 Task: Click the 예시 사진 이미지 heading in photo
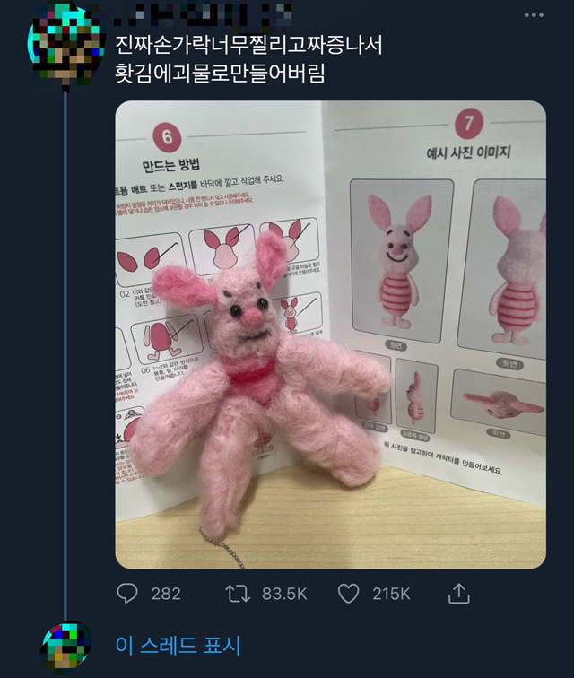468,152
